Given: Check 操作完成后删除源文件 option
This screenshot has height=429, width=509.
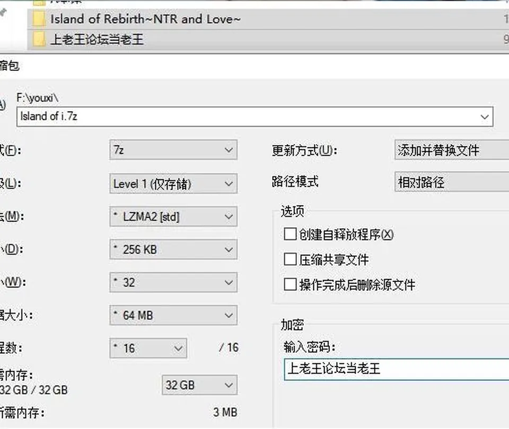Looking at the screenshot, I should point(290,284).
